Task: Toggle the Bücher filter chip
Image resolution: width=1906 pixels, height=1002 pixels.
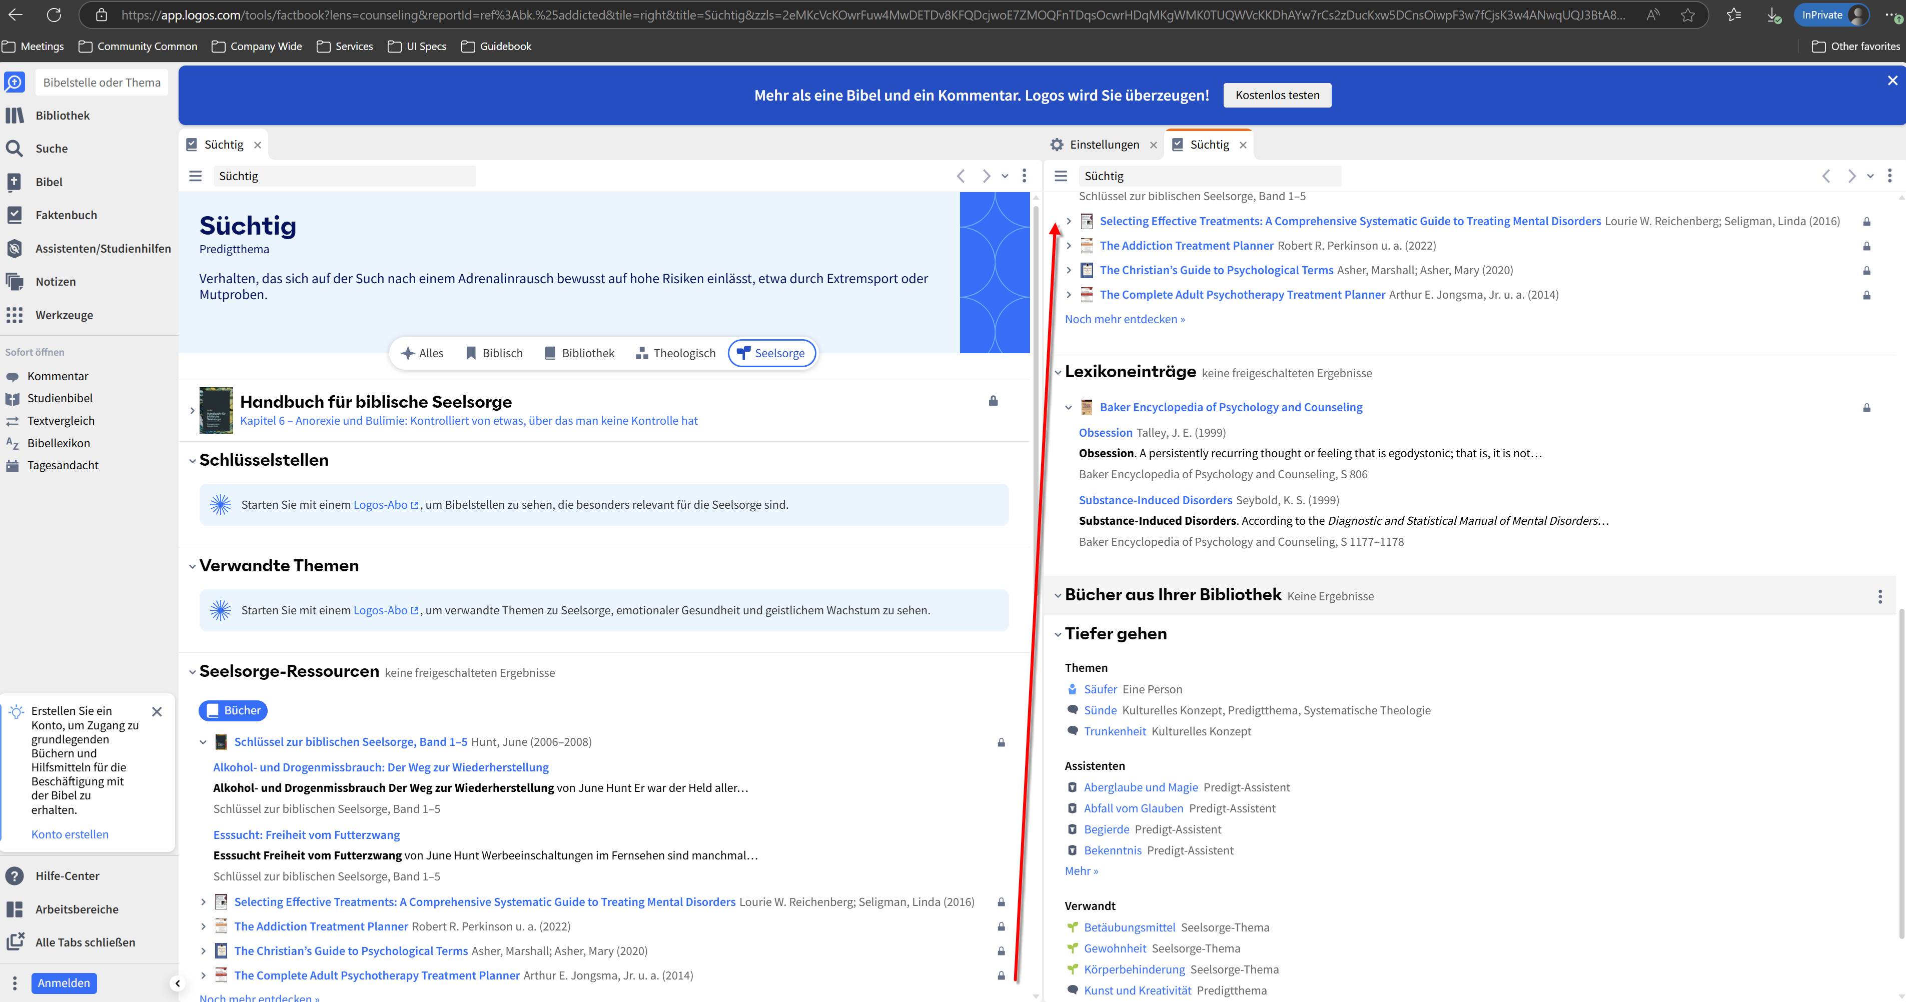Action: point(233,710)
